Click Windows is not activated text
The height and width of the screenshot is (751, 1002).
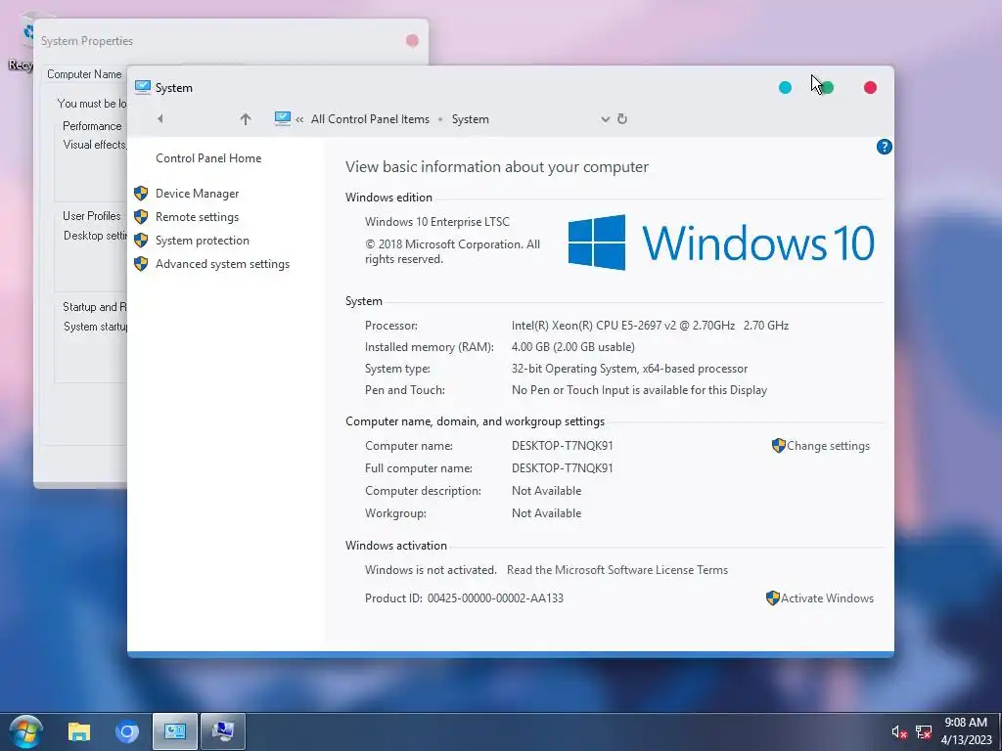point(431,570)
